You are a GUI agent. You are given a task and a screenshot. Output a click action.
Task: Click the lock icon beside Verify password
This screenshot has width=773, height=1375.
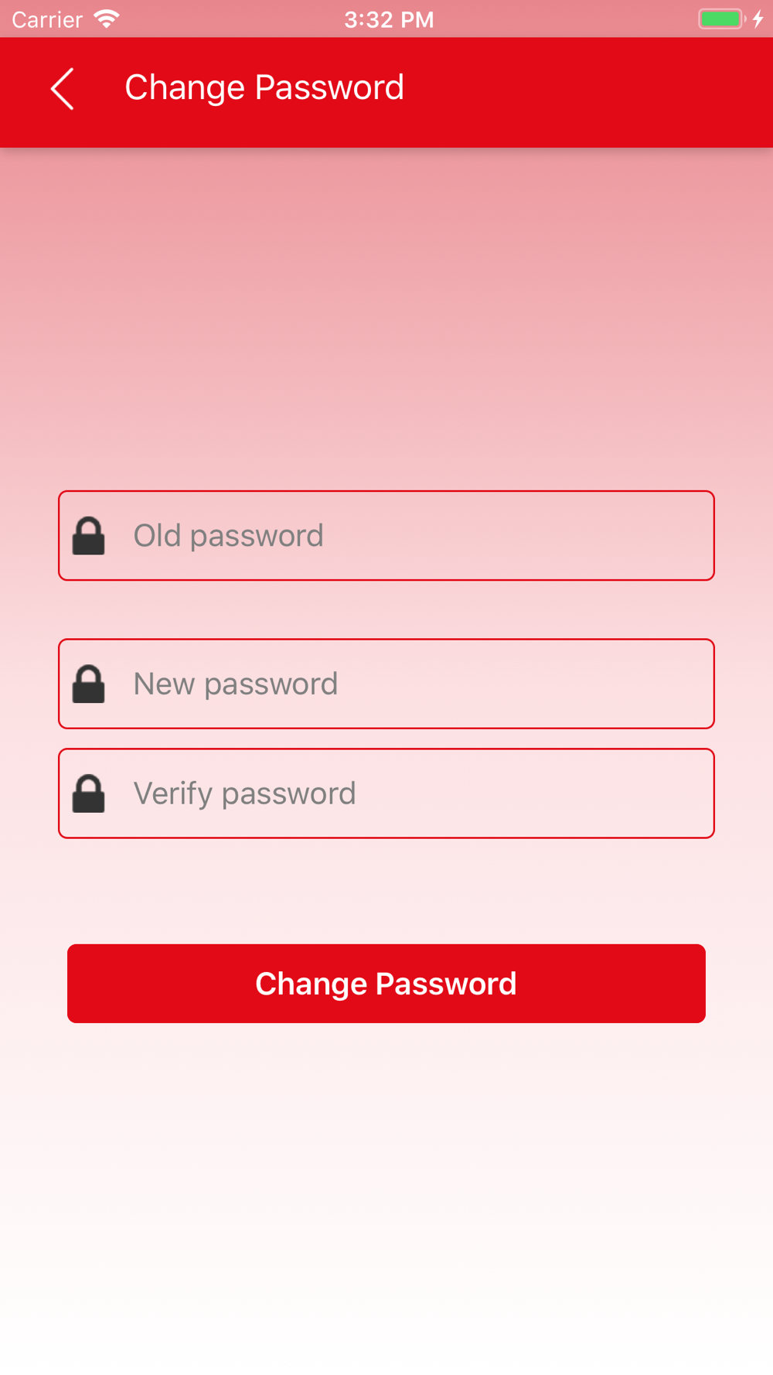tap(89, 793)
